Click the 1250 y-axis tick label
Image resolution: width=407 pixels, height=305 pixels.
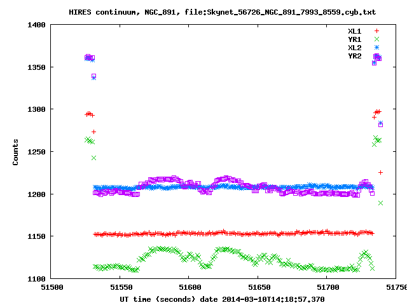pos(36,152)
